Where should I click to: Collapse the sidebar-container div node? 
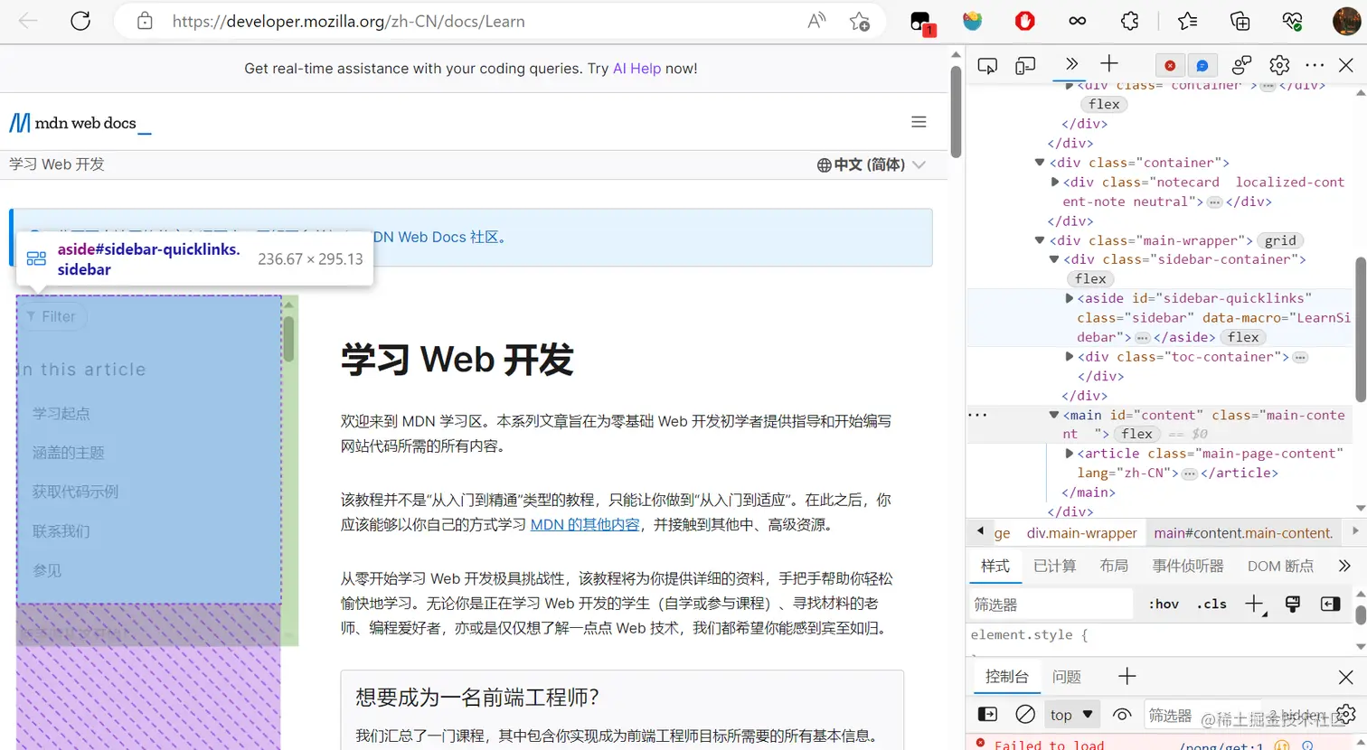click(x=1054, y=259)
